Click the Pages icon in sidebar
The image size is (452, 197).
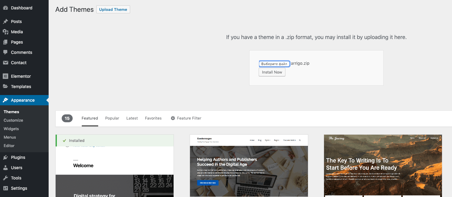(5, 42)
